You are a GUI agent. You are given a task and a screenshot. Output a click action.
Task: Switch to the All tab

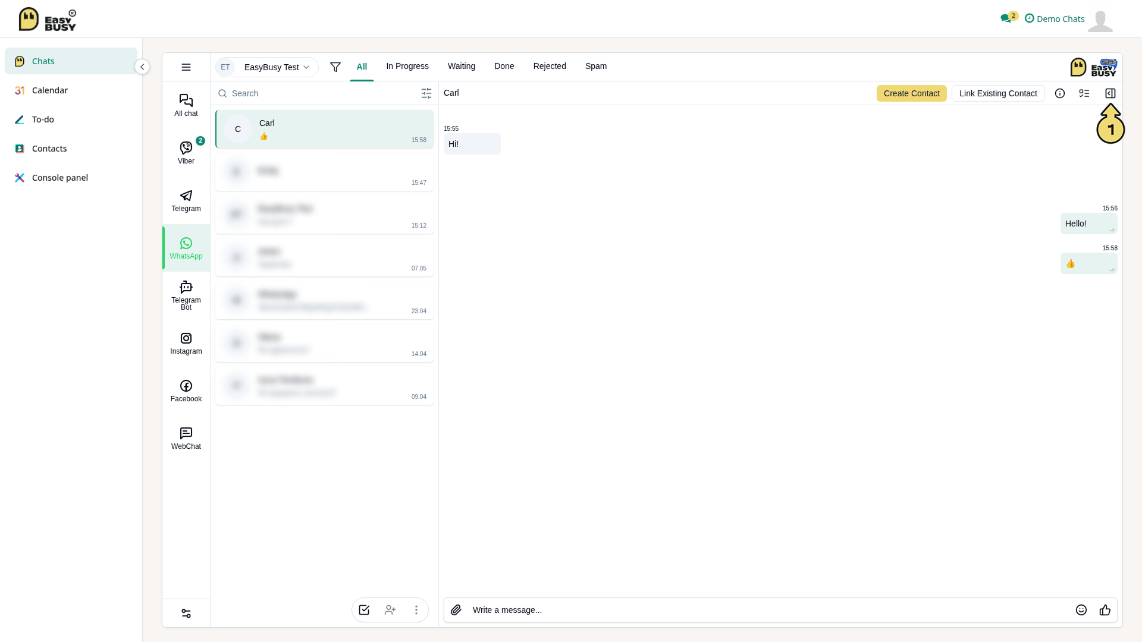(362, 67)
